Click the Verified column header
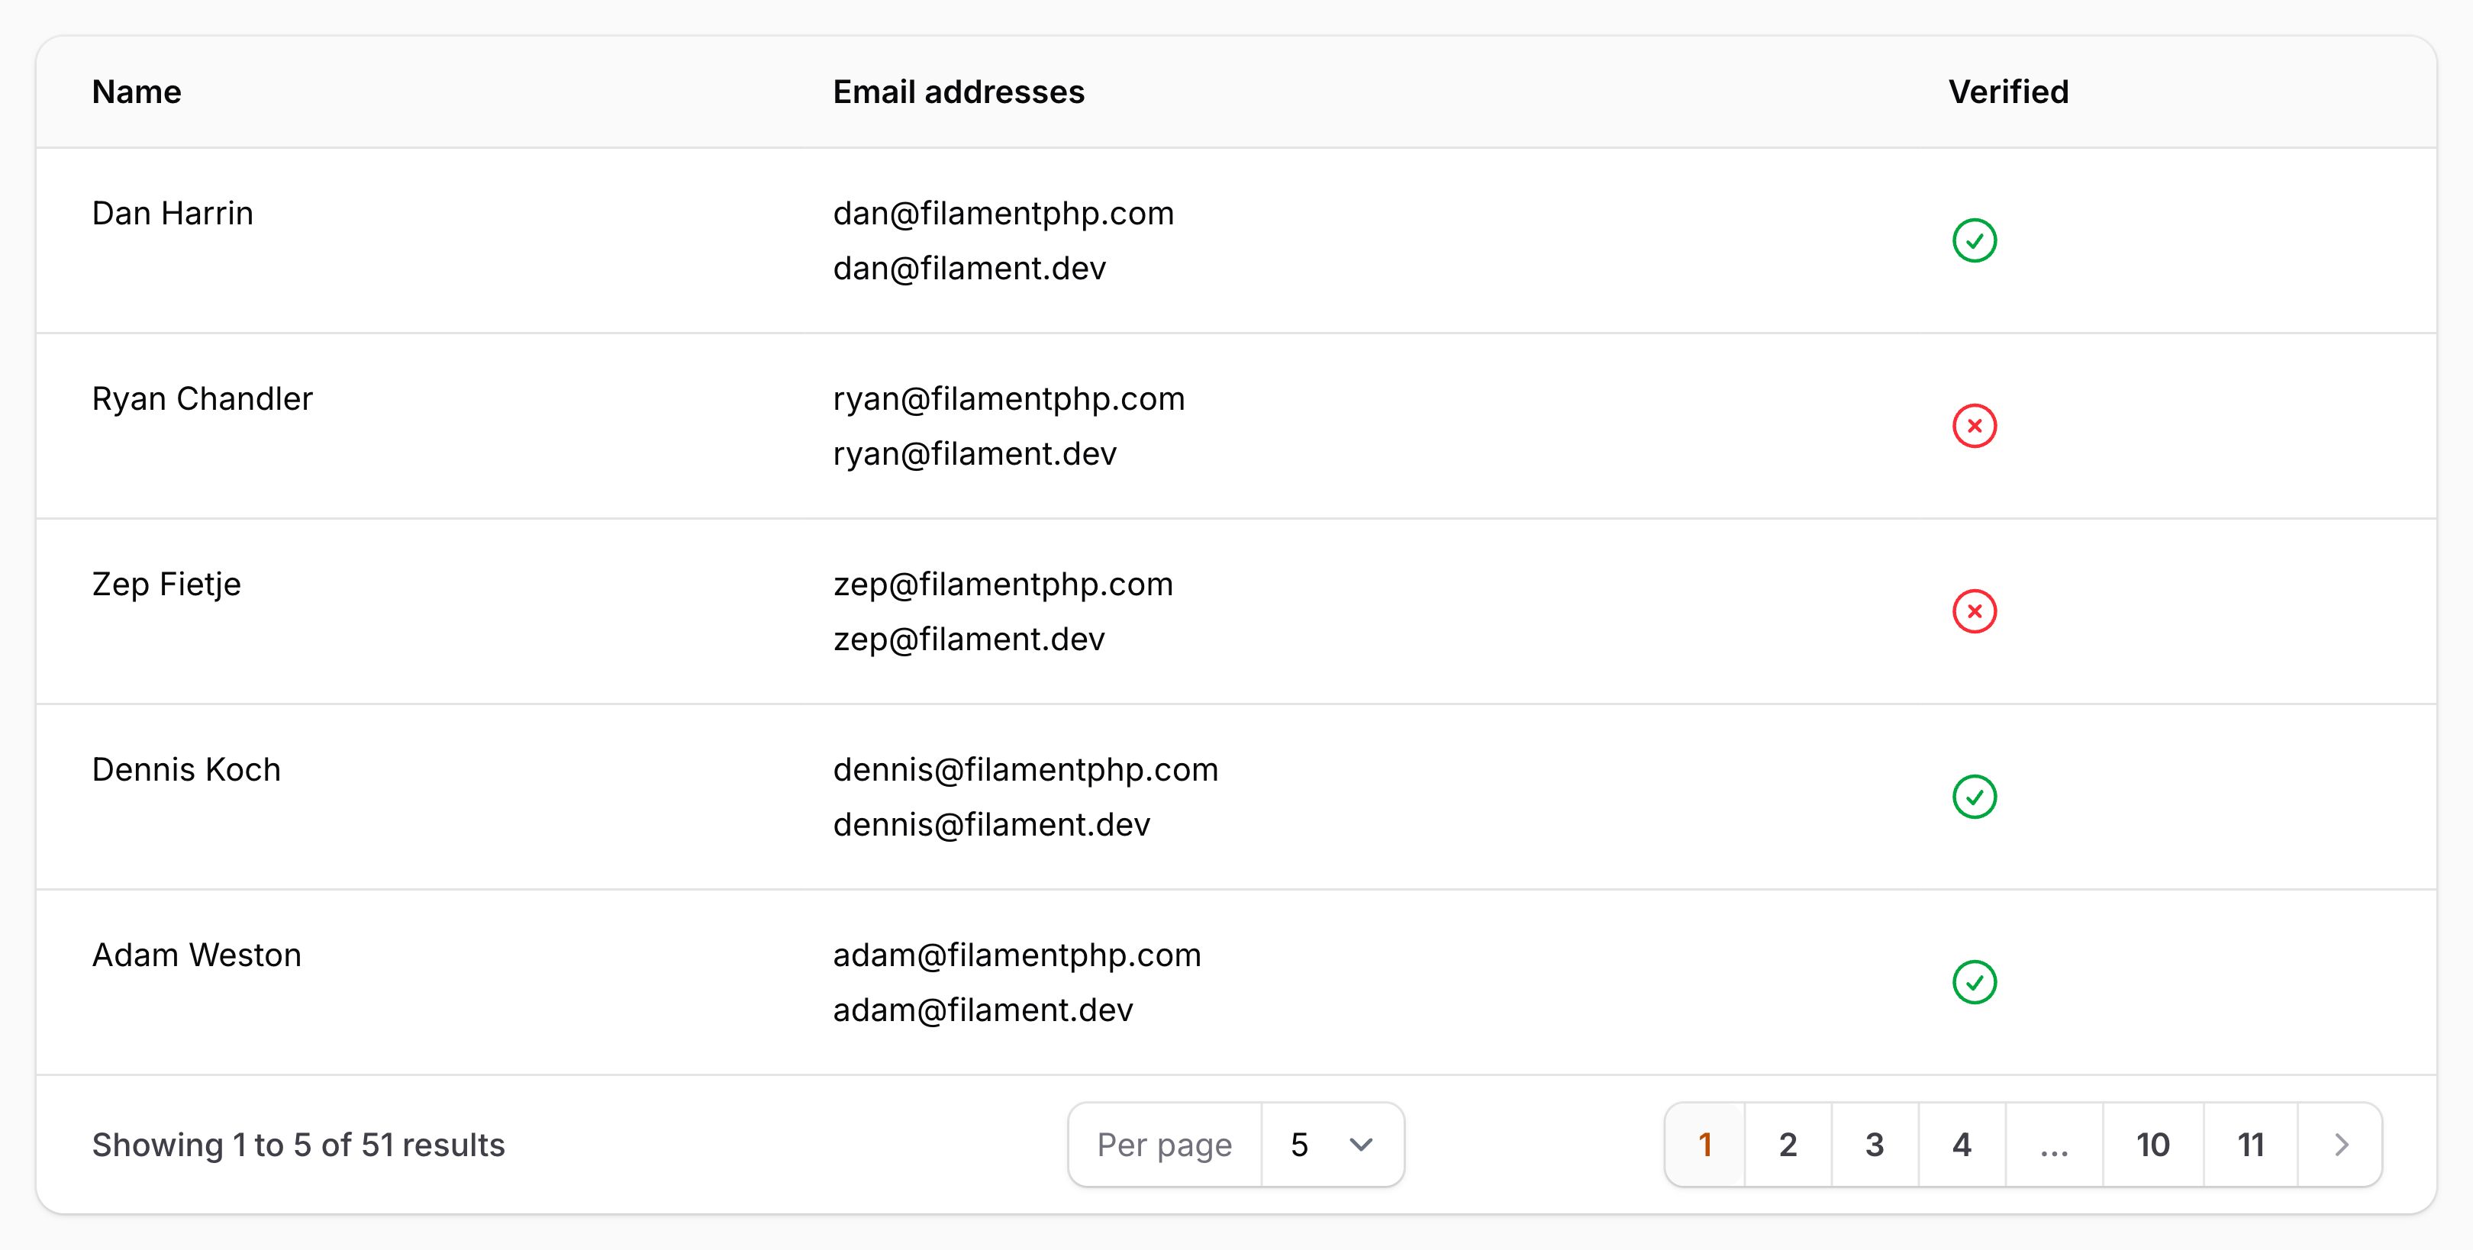2473x1250 pixels. click(x=2008, y=92)
